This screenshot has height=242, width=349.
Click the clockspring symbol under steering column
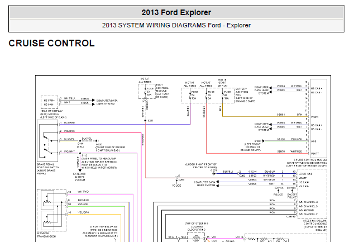pyautogui.click(x=196, y=238)
